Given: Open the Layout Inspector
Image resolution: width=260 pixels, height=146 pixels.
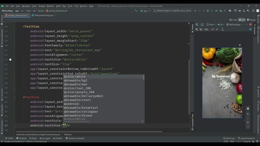Looking at the screenshot, I should (247, 138).
